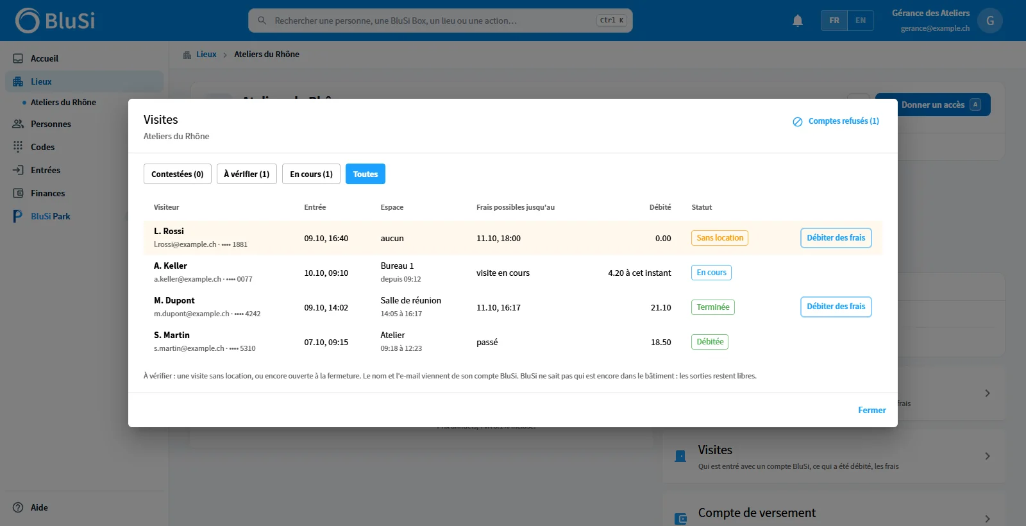
Task: Click the Entrées login icon
Action: click(18, 170)
